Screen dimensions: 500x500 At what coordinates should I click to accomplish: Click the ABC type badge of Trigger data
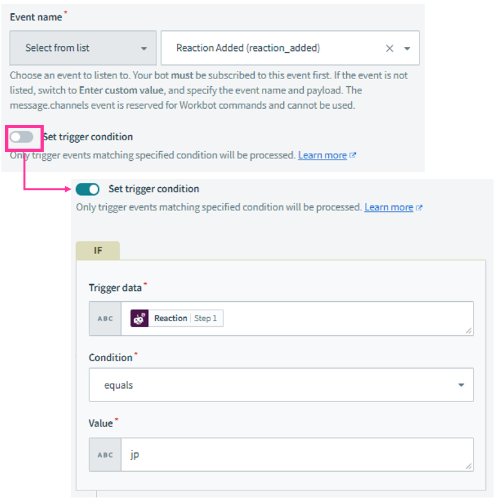pyautogui.click(x=106, y=319)
